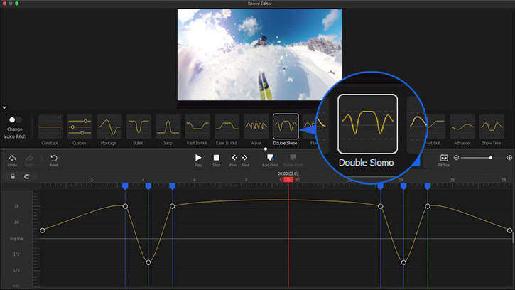
Task: Select the Wave speed preset
Action: pyautogui.click(x=256, y=127)
